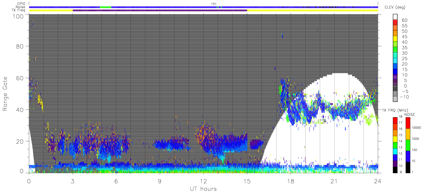Click the "Range Gate" y-axis title
The height and width of the screenshot is (196, 425).
tap(5, 94)
